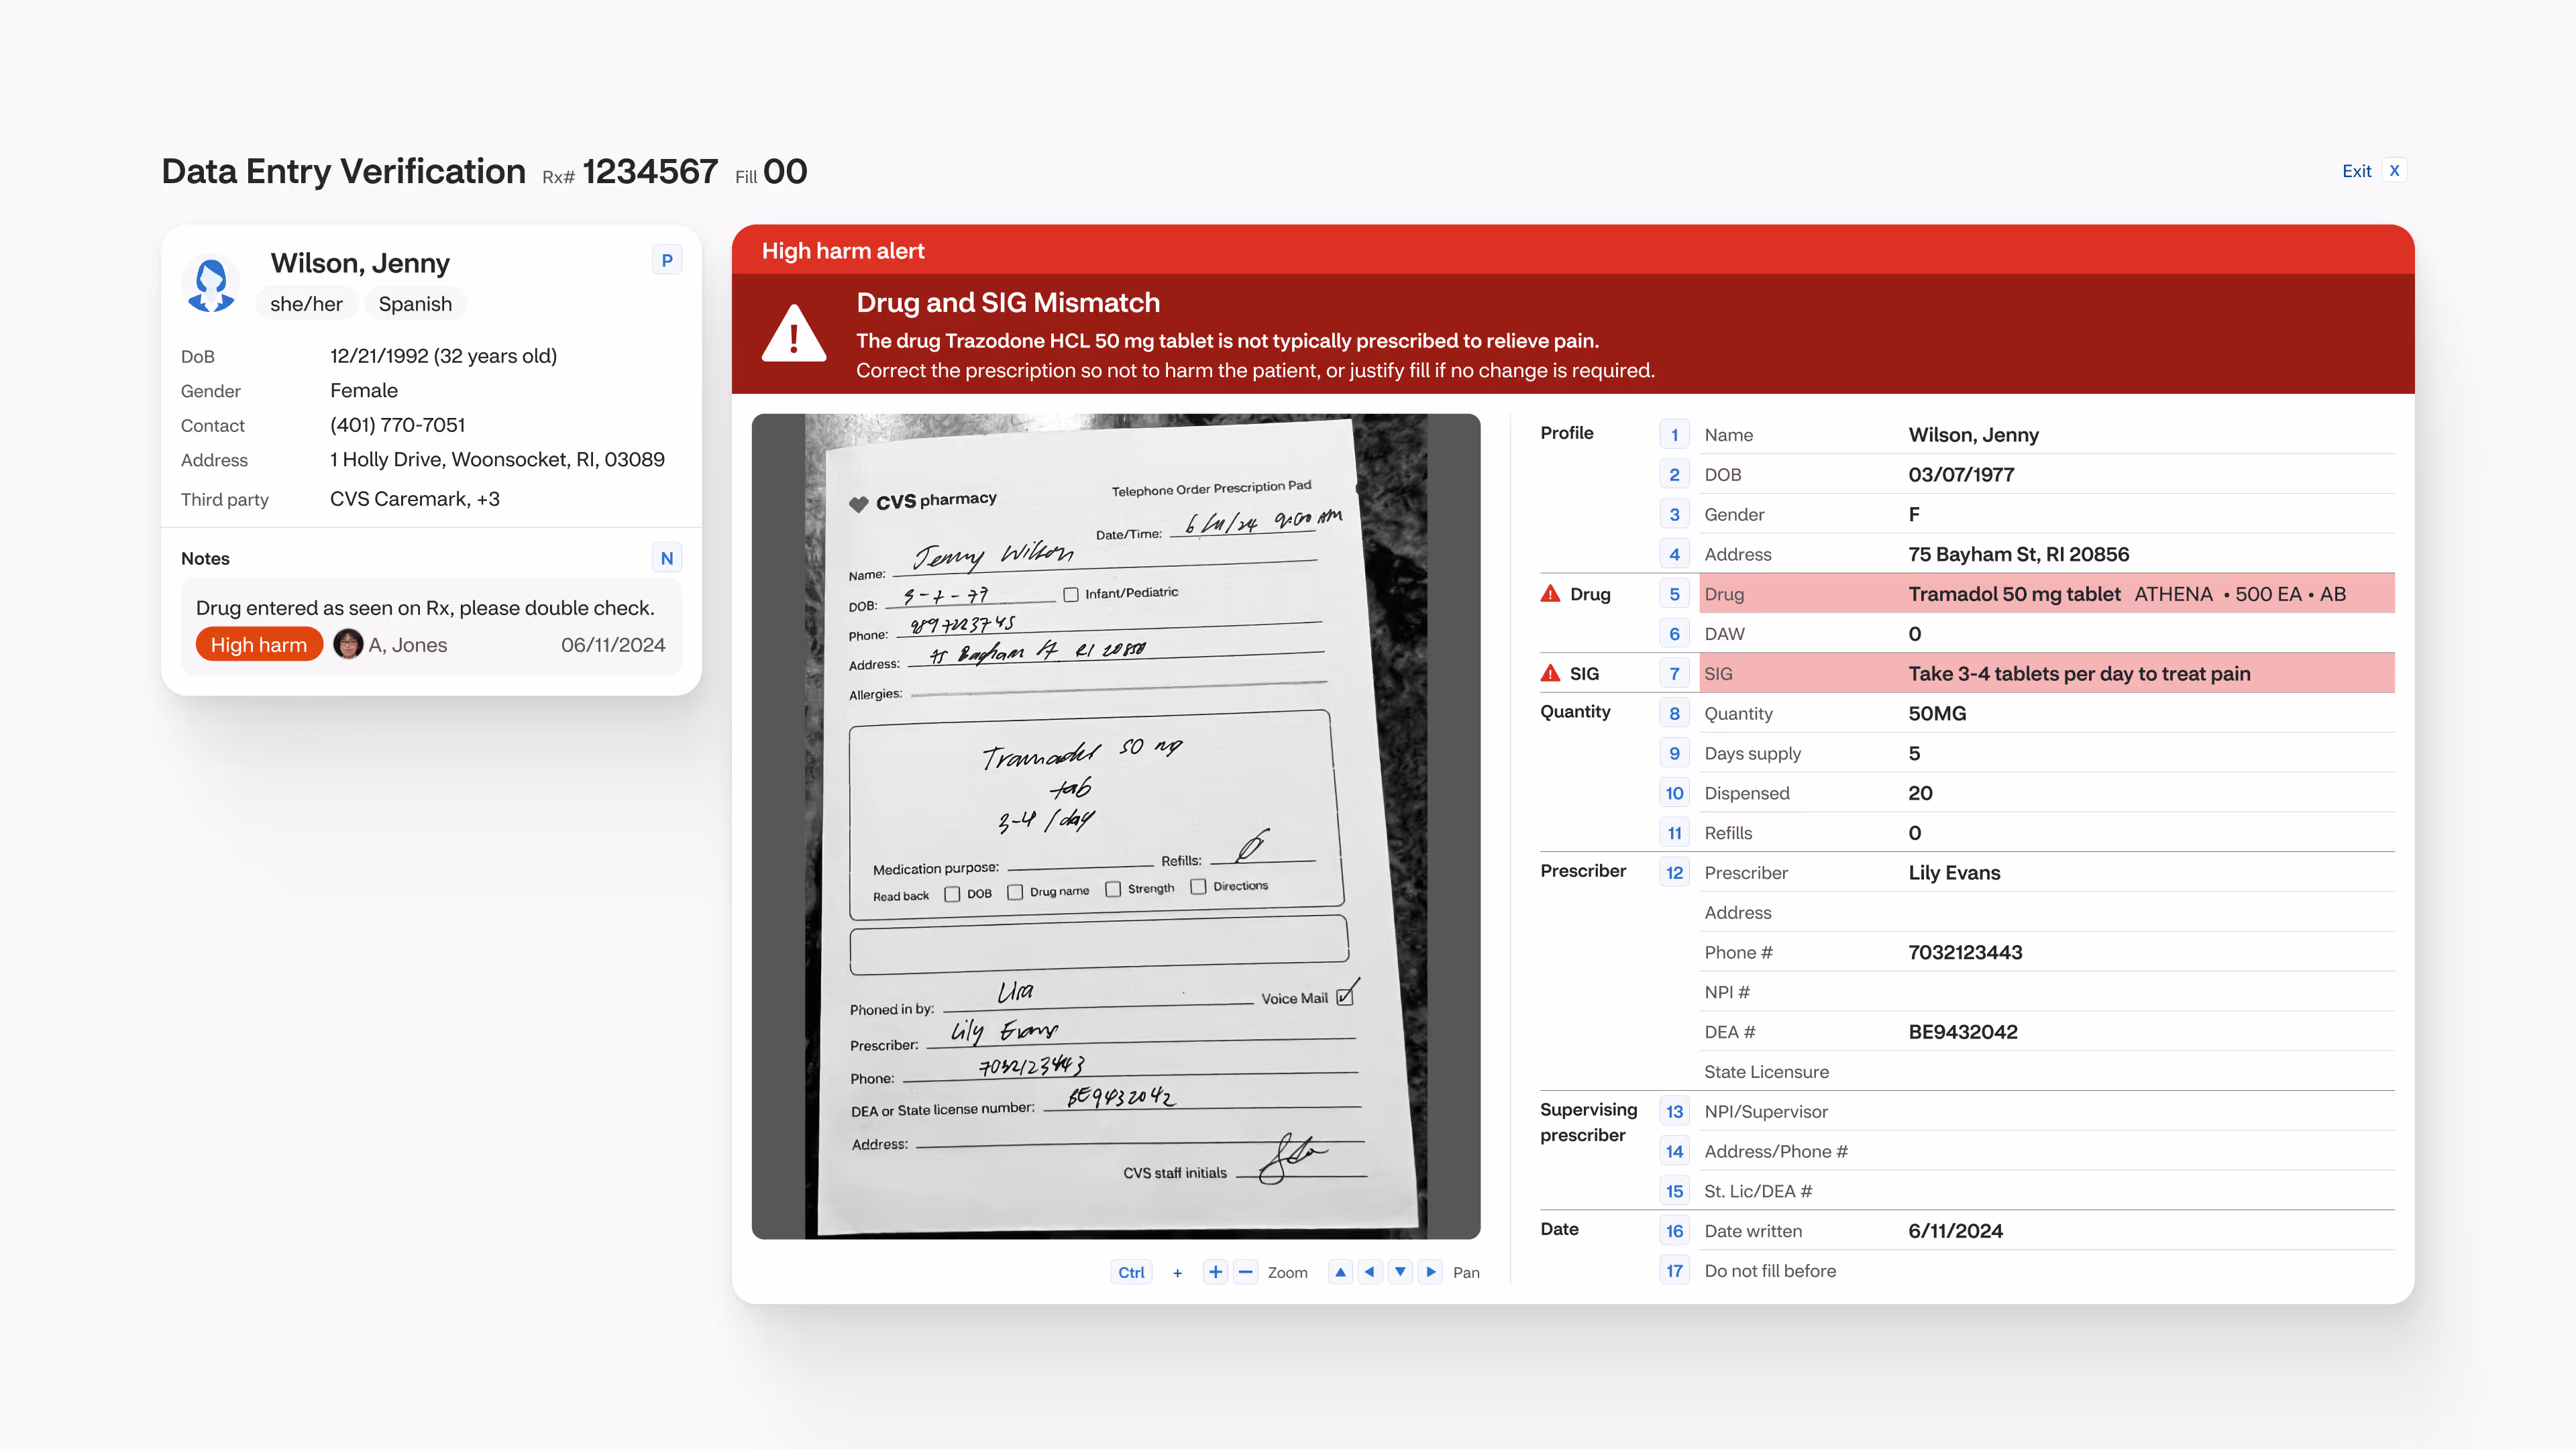The width and height of the screenshot is (2576, 1449).
Task: Pan the prescription image right
Action: (x=1431, y=1272)
